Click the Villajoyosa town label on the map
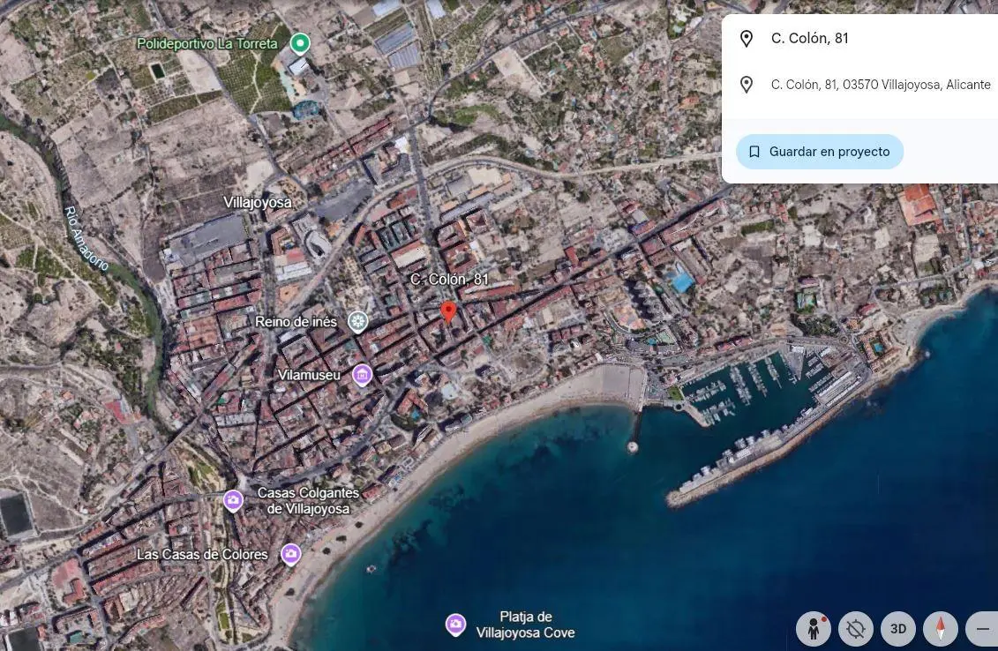The width and height of the screenshot is (998, 651). (x=257, y=203)
